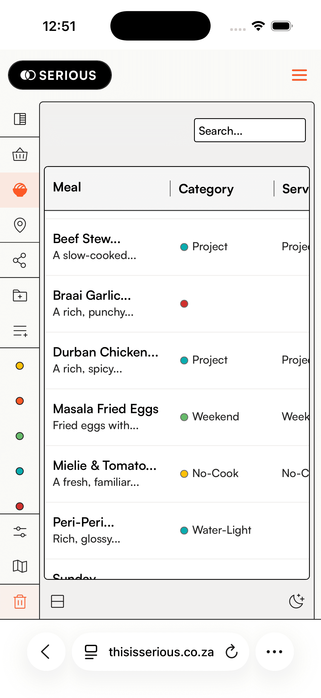Open the filter sliders icon
This screenshot has height=698, width=321.
pyautogui.click(x=20, y=532)
